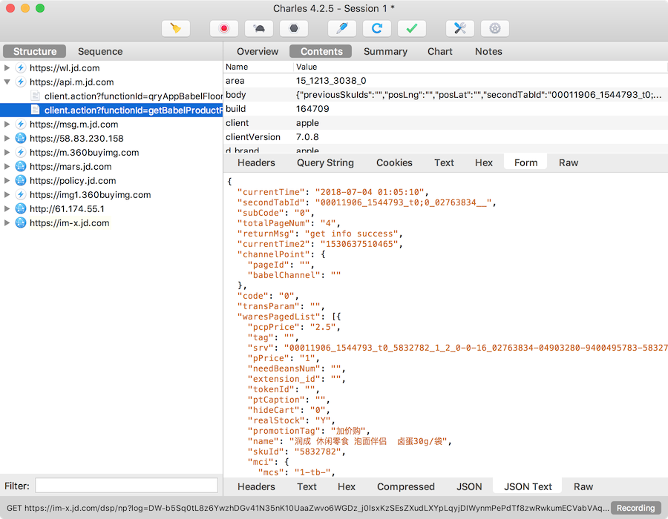Image resolution: width=668 pixels, height=519 pixels.
Task: Select the clientVersion 7.0.8 row
Action: [445, 137]
